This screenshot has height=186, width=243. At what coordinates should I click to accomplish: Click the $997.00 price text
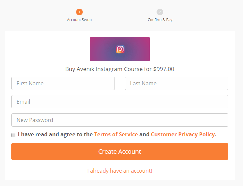(164, 69)
